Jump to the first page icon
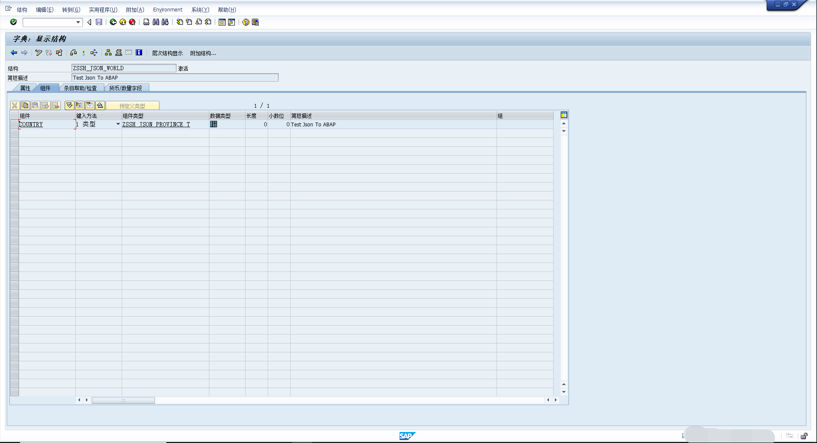The image size is (817, 443). click(x=180, y=22)
